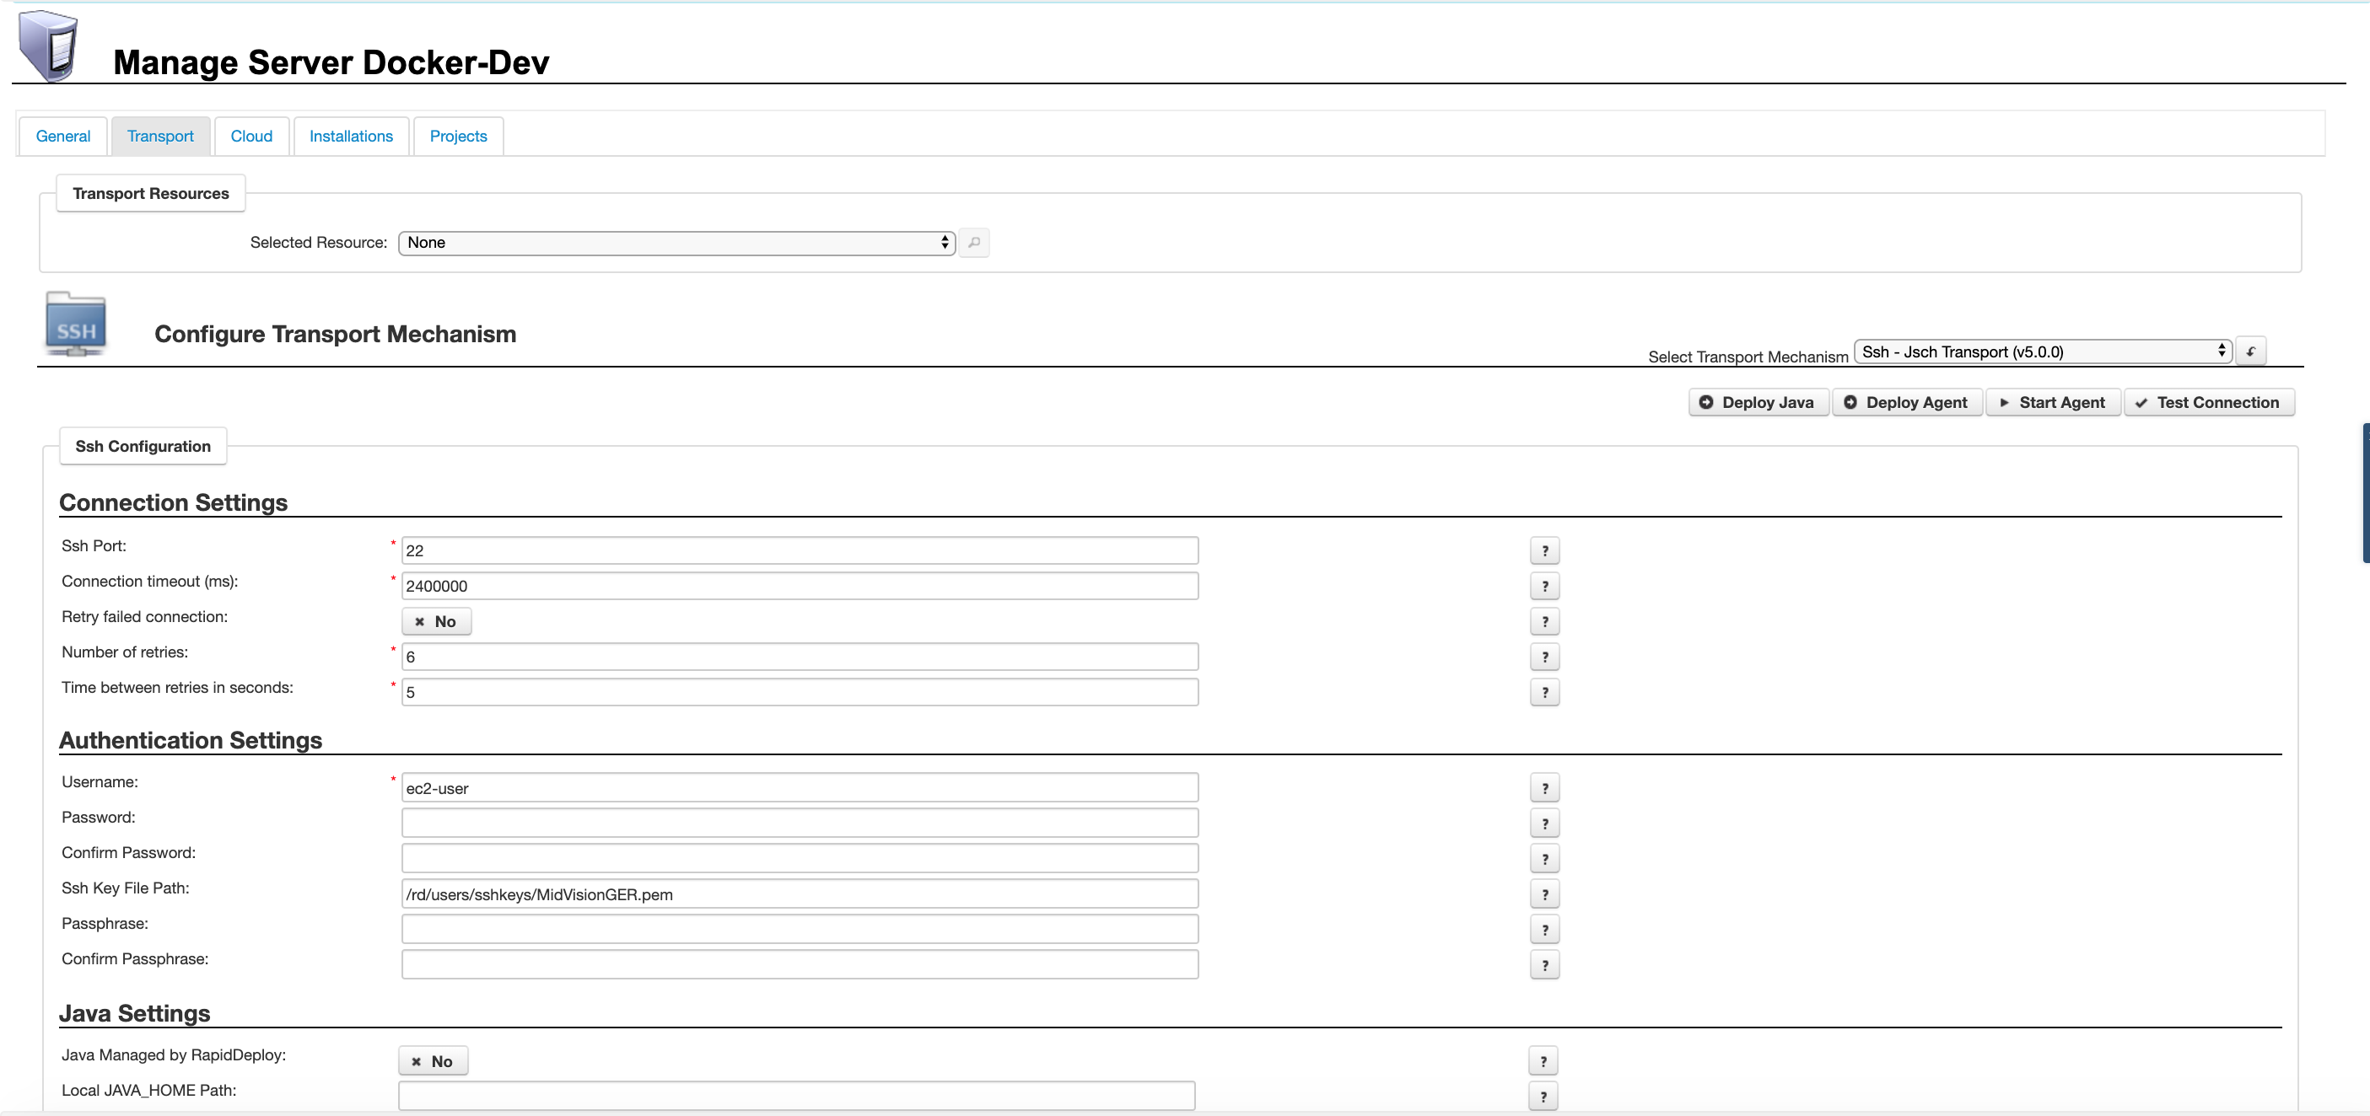Viewport: 2370px width, 1116px height.
Task: Click the Configure Transport Mechanism heading
Action: pyautogui.click(x=335, y=334)
